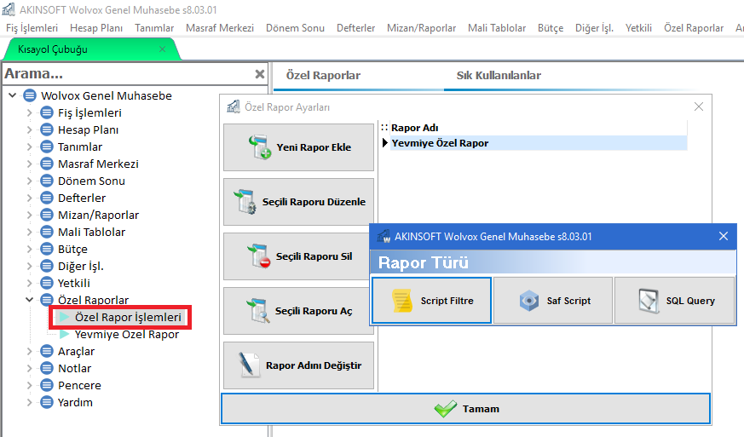Switch to the Sık Kullanılanlar tab

pos(499,76)
